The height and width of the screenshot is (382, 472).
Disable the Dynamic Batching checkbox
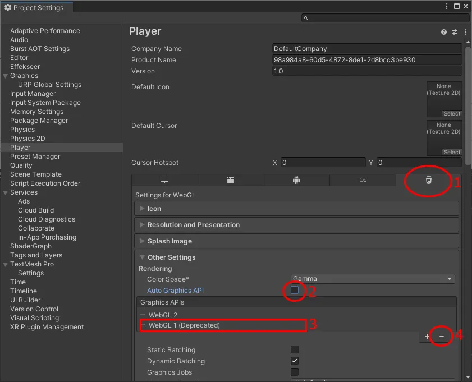coord(295,361)
